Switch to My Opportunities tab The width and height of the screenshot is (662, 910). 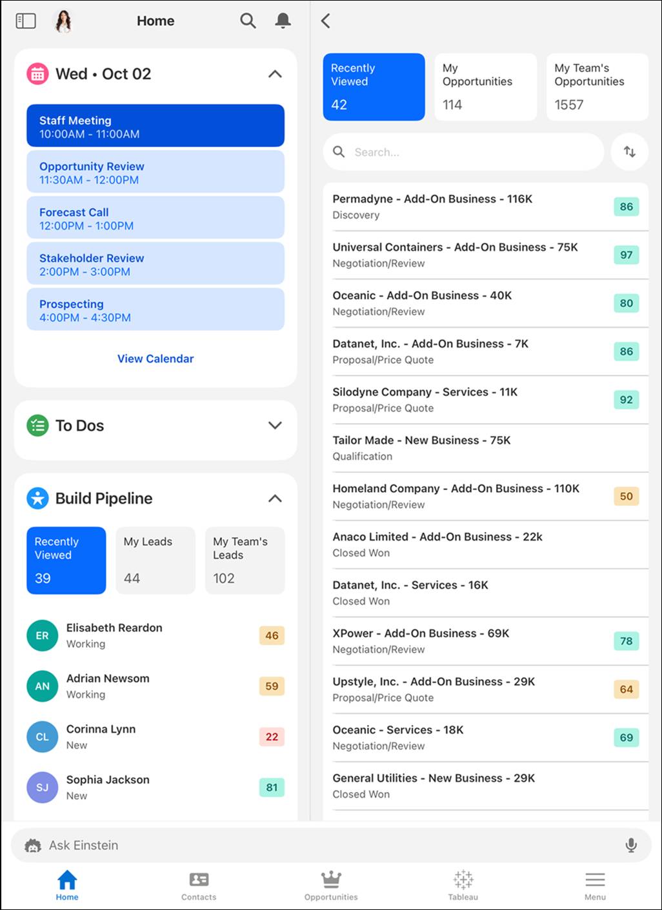(485, 87)
